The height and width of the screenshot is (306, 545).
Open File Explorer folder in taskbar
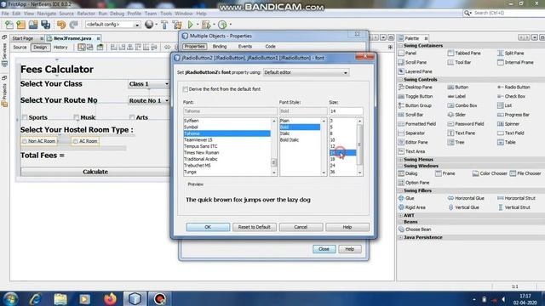[60, 298]
